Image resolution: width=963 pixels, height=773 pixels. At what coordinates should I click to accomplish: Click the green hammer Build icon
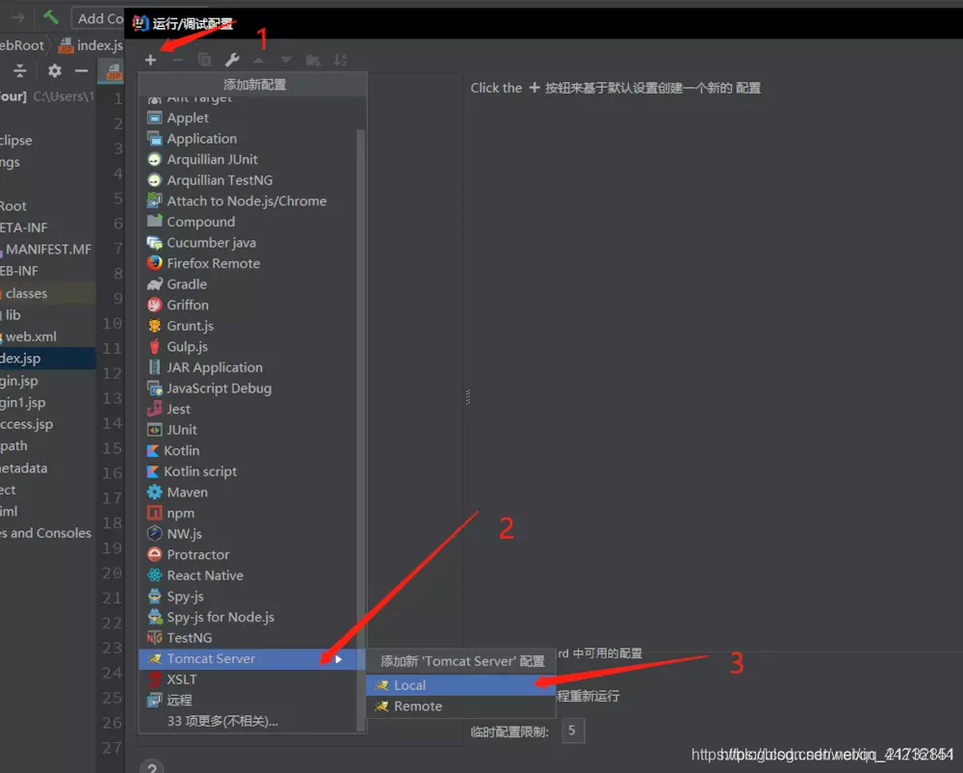click(x=50, y=17)
